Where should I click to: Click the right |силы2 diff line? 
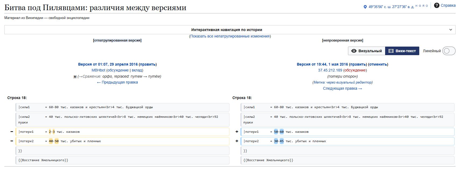coord(347,119)
